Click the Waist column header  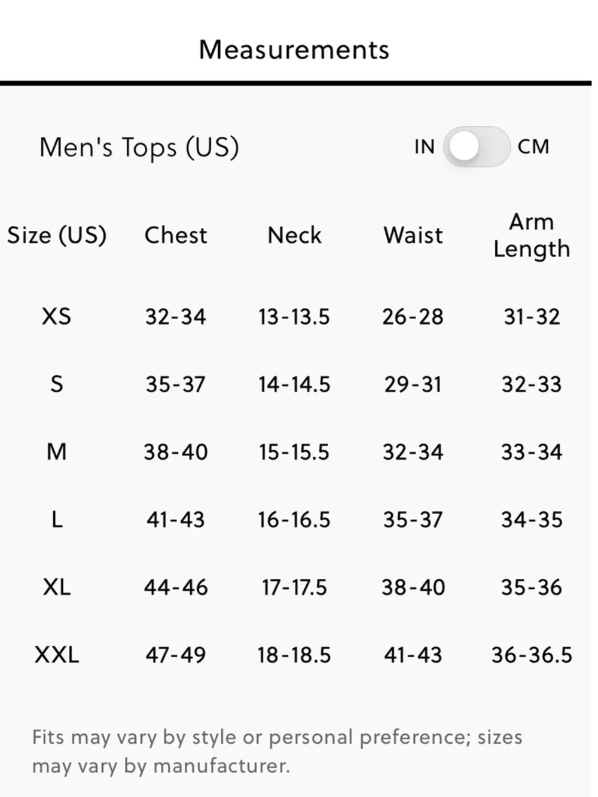click(413, 235)
